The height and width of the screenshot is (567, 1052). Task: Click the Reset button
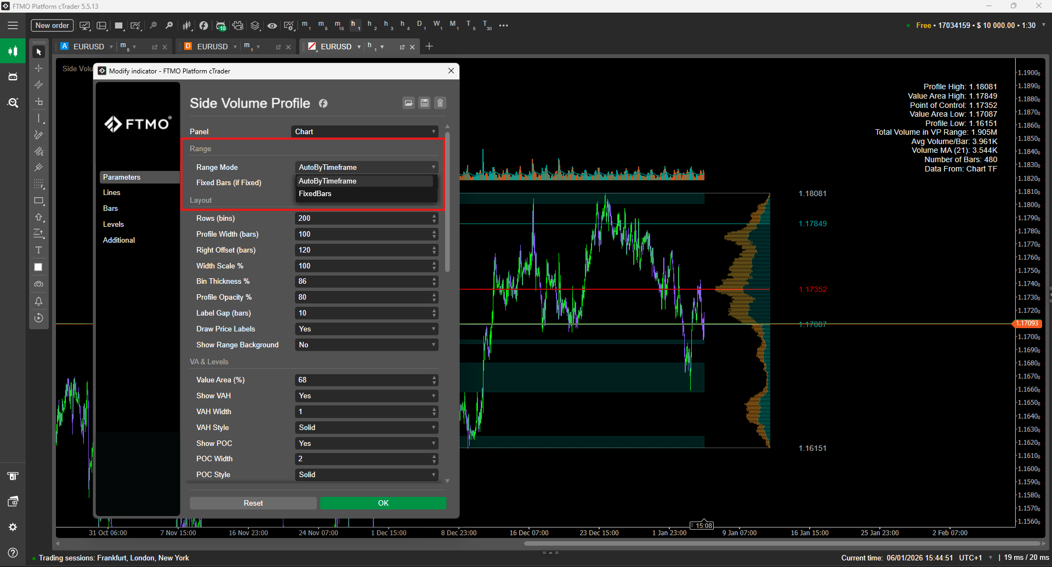tap(253, 503)
